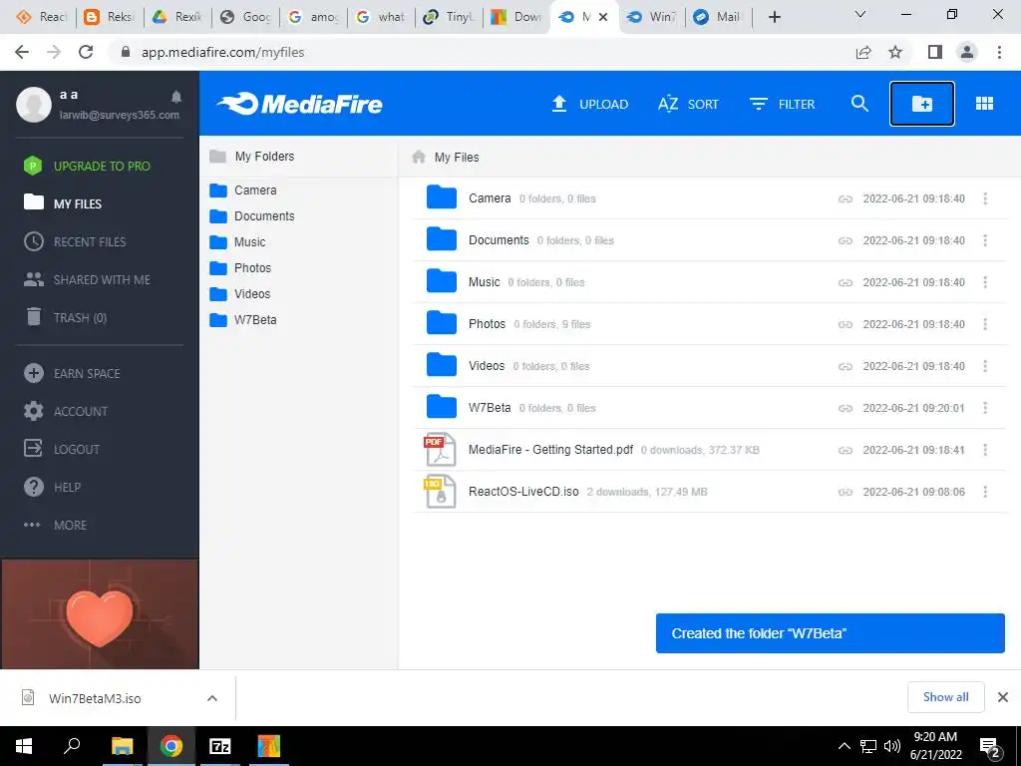Switch to the Mail browser tab

tap(718, 17)
